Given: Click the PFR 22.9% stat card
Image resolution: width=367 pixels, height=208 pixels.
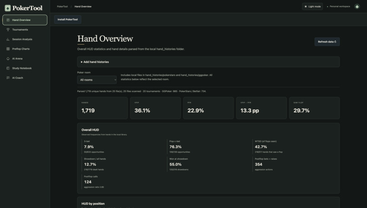Looking at the screenshot, I should 208,108.
